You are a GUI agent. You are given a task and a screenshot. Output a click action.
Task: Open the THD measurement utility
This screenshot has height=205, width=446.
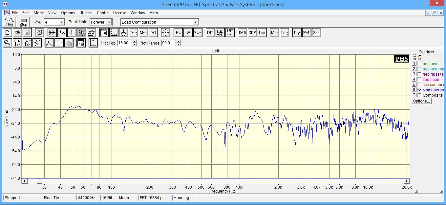(x=210, y=33)
